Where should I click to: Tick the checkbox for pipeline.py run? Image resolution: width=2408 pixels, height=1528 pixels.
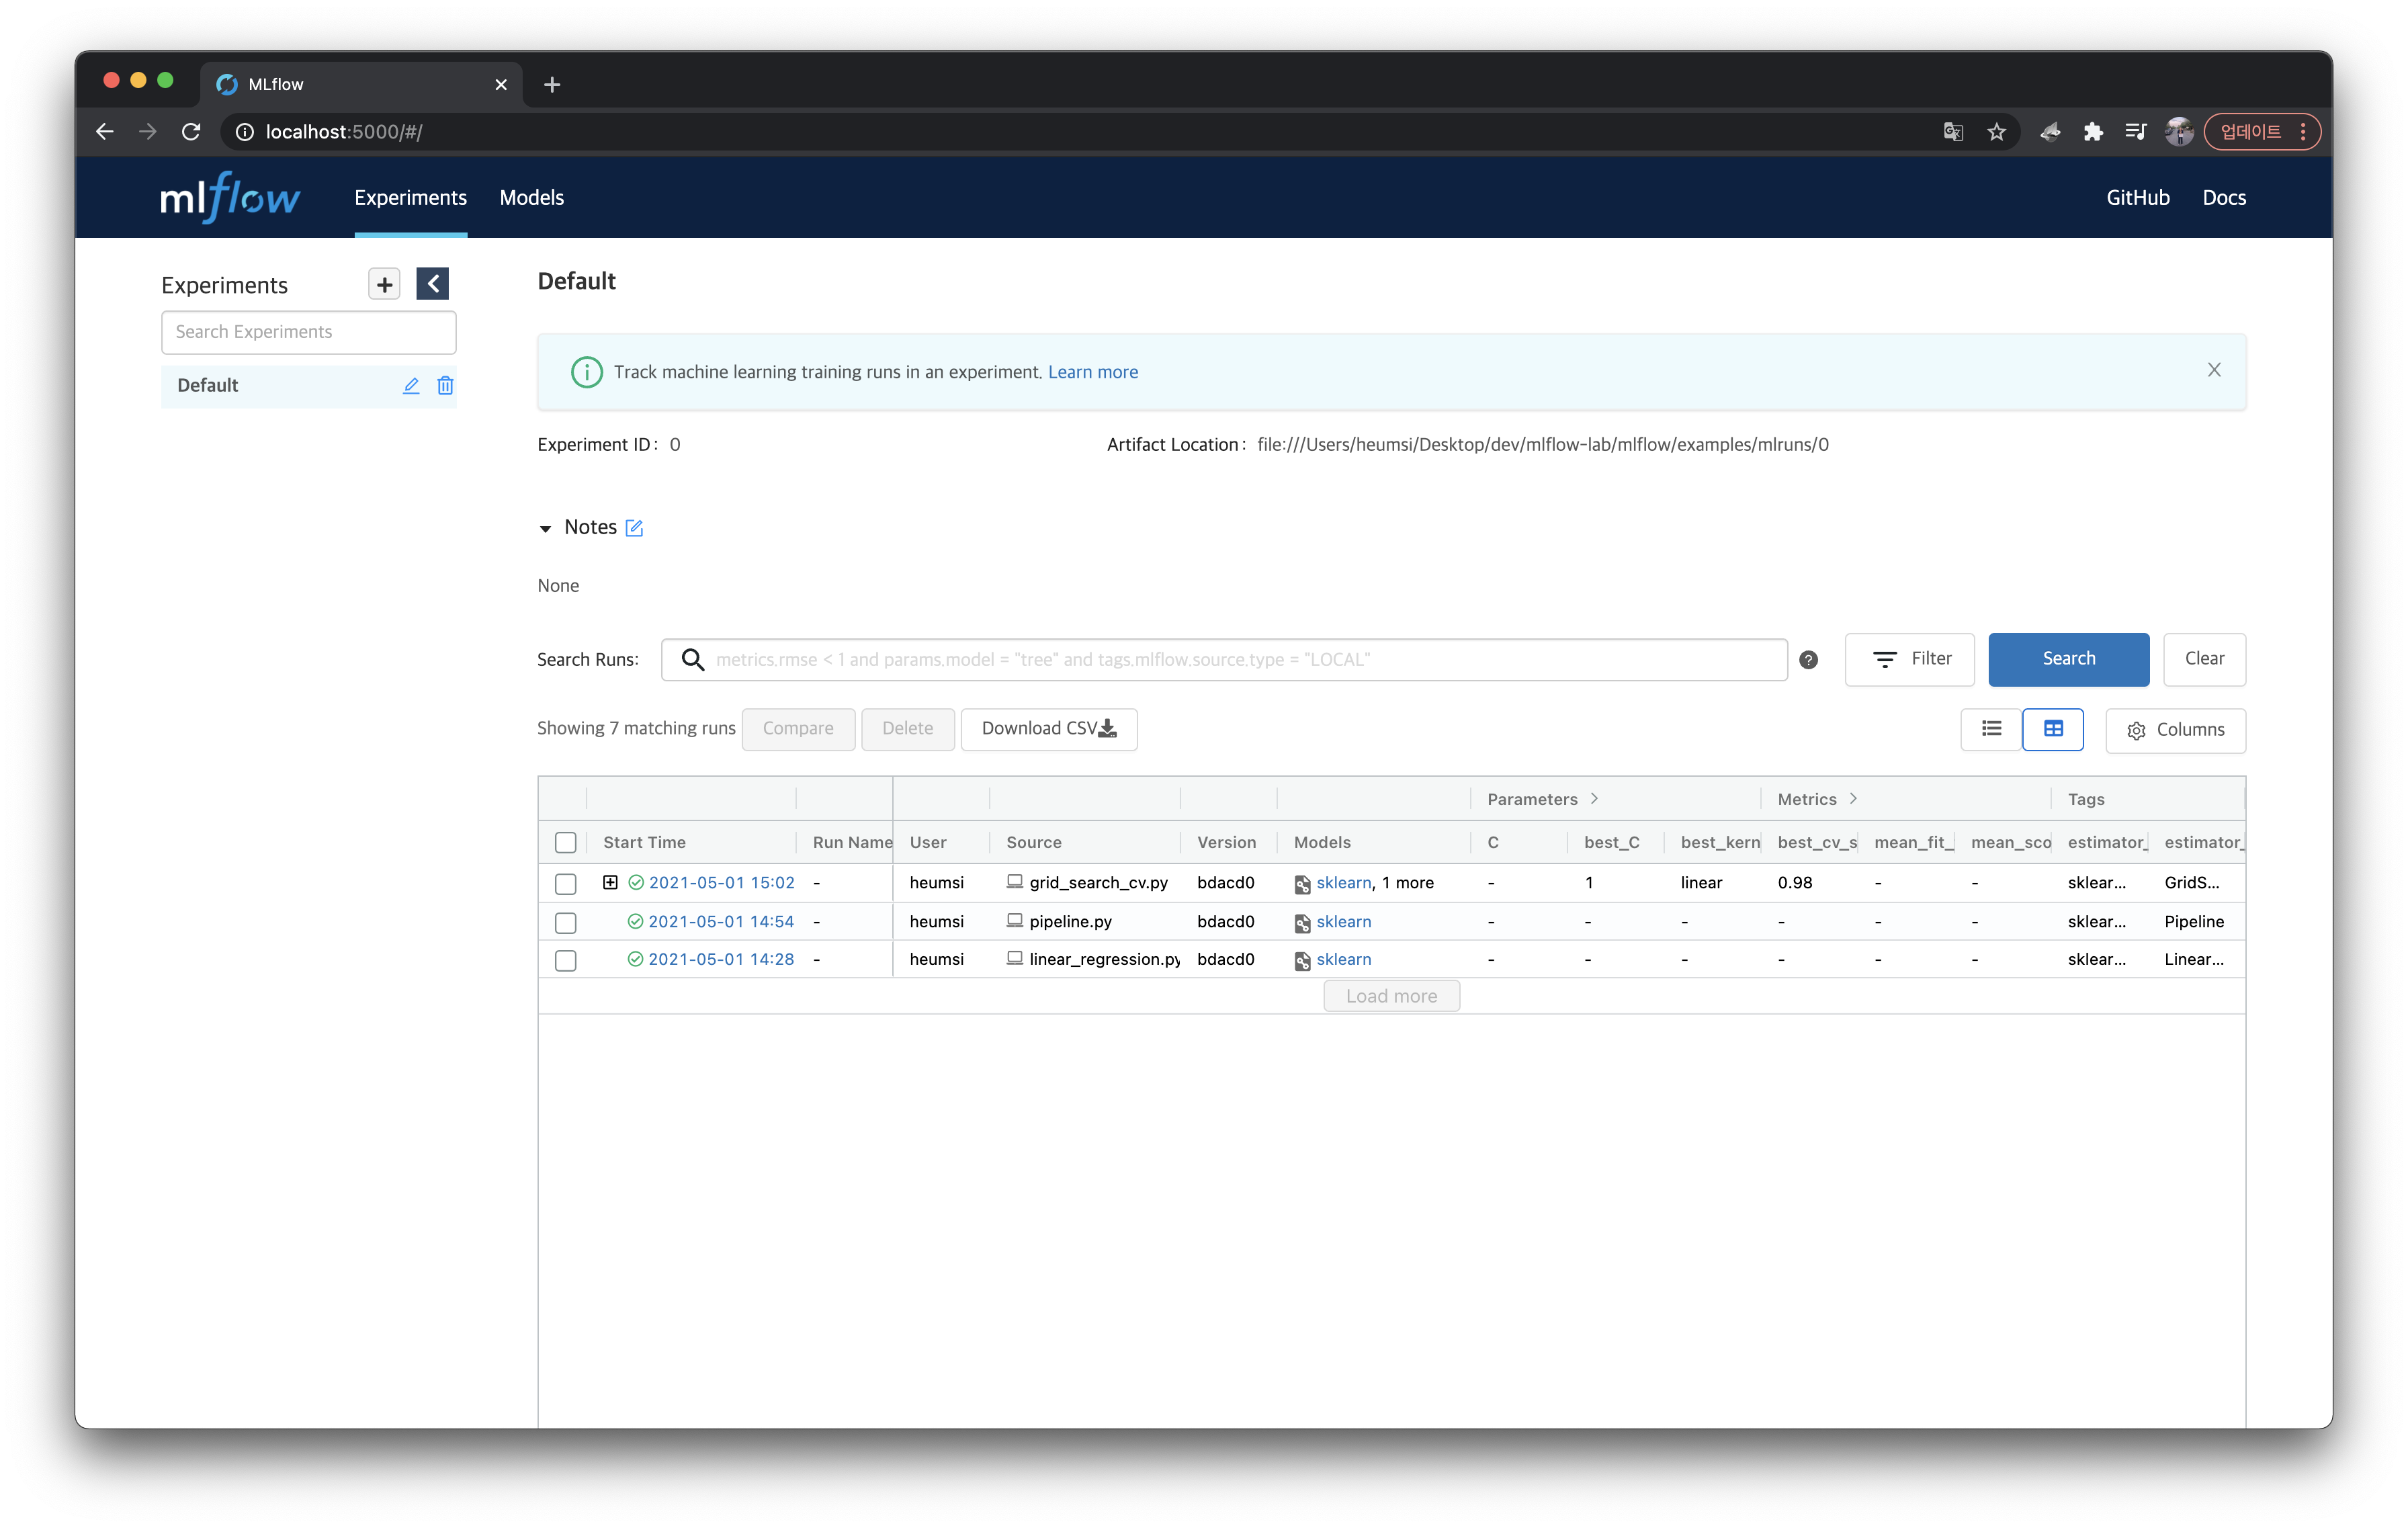point(565,922)
